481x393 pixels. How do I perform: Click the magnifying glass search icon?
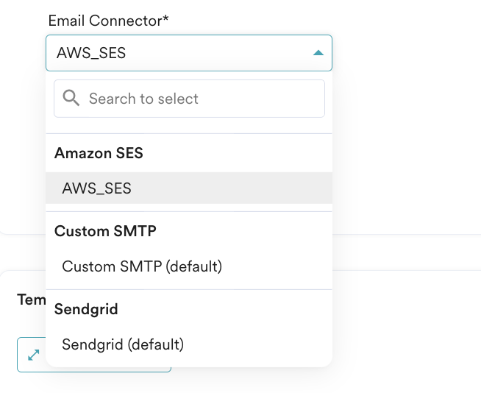[71, 99]
